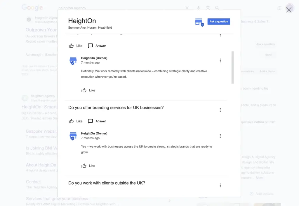Click the 'Do you offer branding services' question text

pyautogui.click(x=116, y=108)
